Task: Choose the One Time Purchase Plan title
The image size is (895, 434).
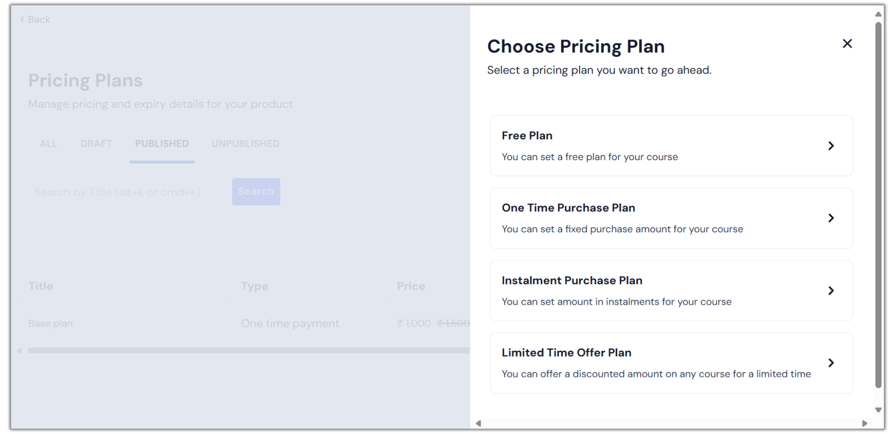Action: click(568, 208)
